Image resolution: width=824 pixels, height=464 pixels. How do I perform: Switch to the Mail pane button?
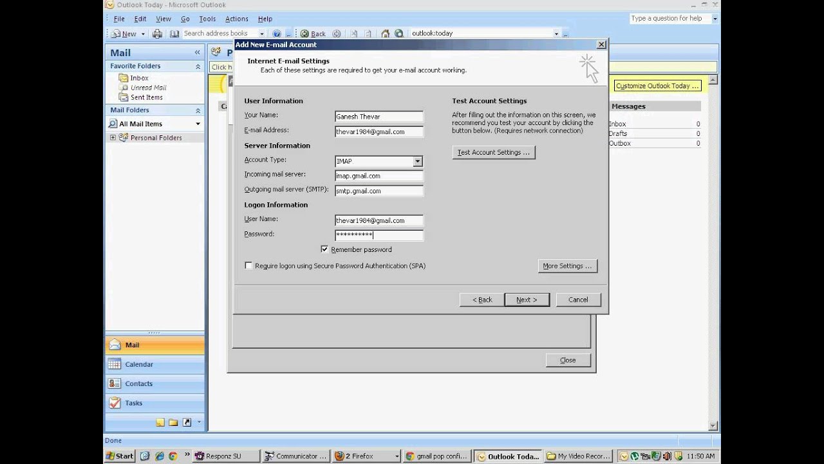pyautogui.click(x=154, y=345)
